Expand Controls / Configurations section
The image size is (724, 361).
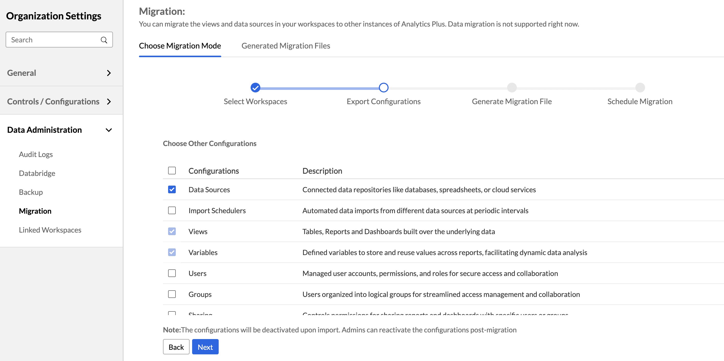109,101
